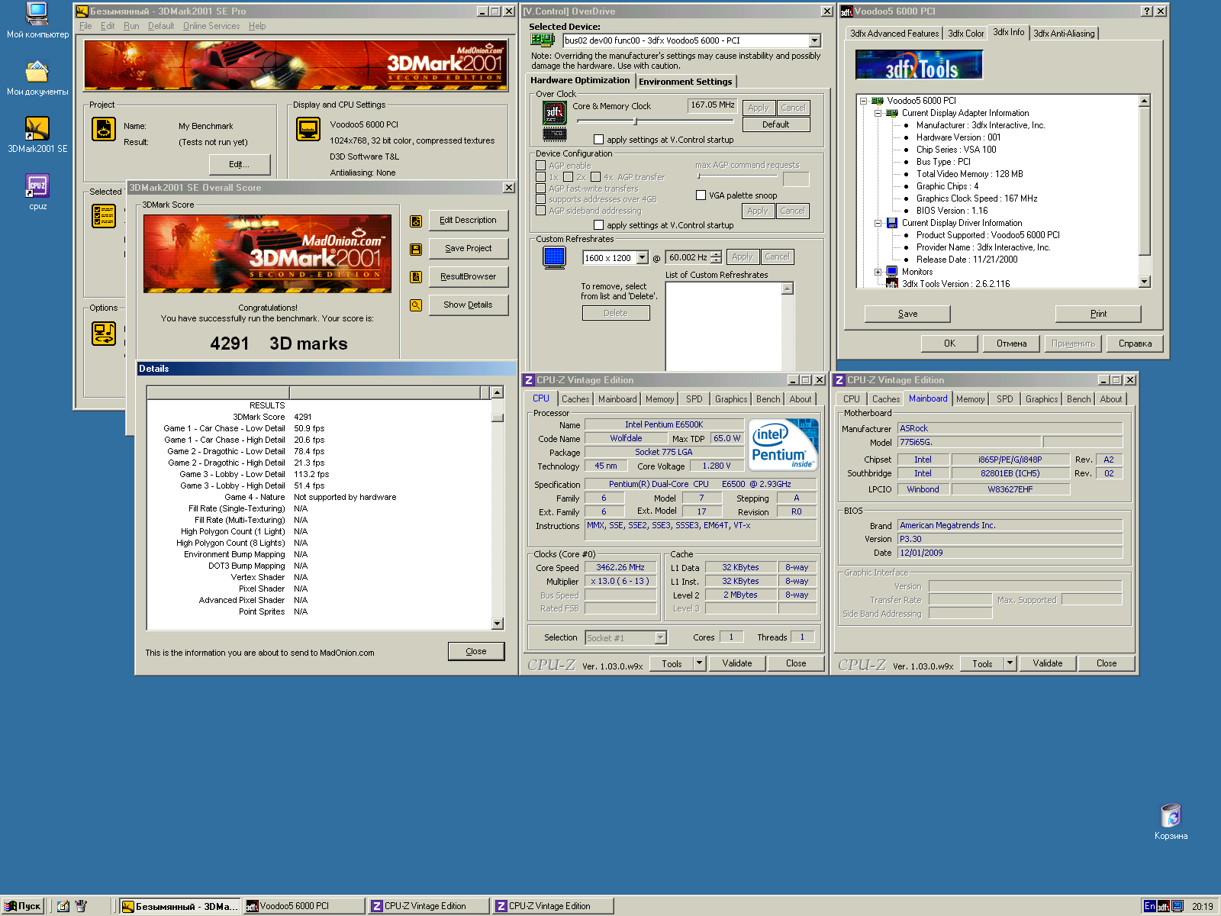1221x916 pixels.
Task: Click the 3dfx Tools logo banner
Action: pos(919,65)
